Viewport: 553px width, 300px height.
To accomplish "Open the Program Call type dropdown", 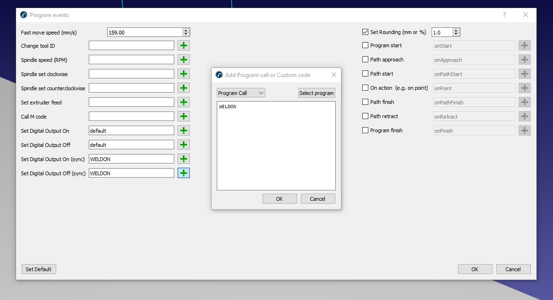I will [x=241, y=93].
